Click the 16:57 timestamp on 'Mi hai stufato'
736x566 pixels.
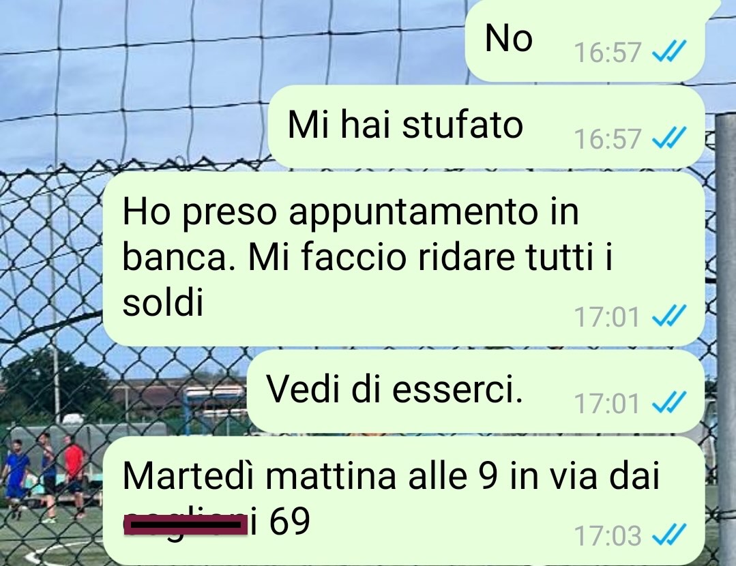[x=607, y=139]
